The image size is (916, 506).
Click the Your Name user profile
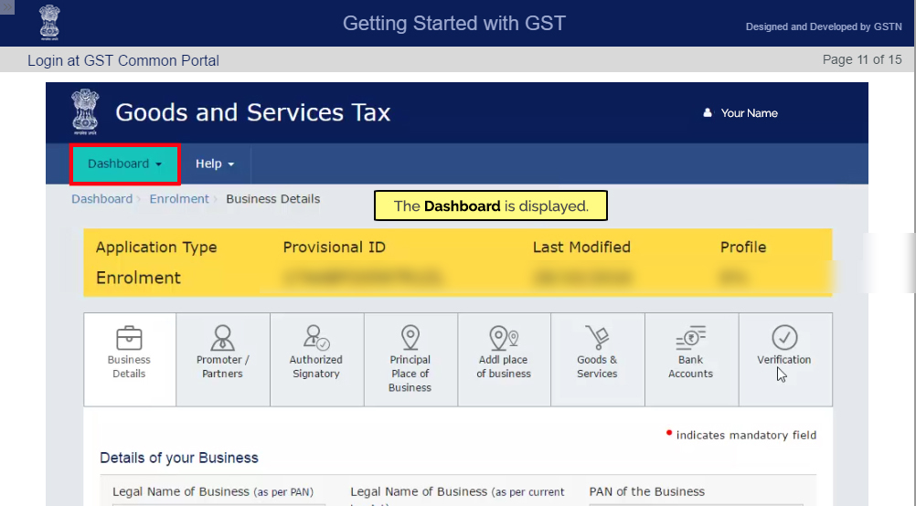740,113
